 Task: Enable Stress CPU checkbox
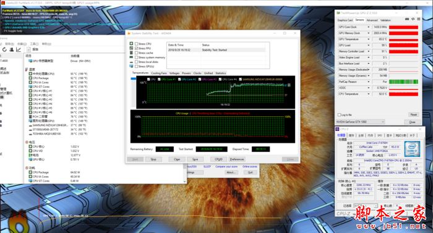coord(136,44)
